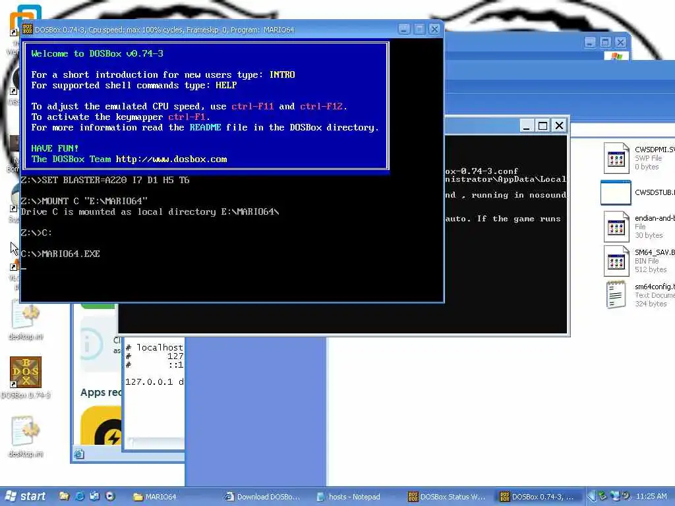Open the DOSBox 0.74-3 desktop shortcut icon
Viewport: 675px width, 506px height.
(x=26, y=372)
